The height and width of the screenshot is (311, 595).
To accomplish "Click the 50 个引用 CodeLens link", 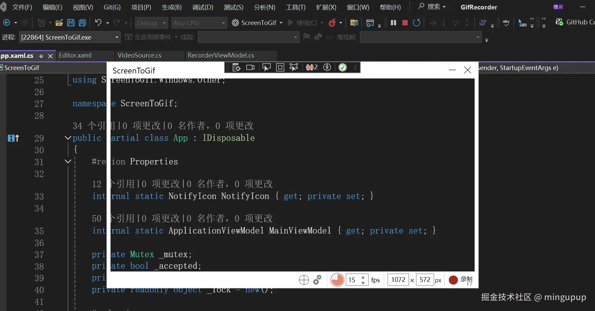I will (114, 218).
